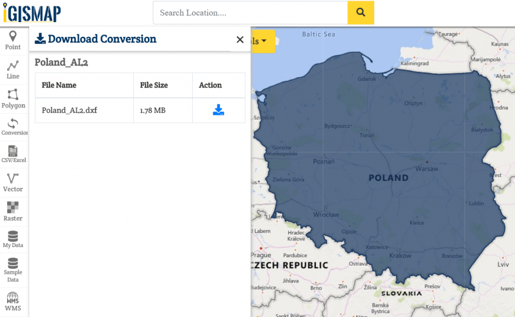Open the CSV/Excel import tool
The image size is (515, 317).
[14, 154]
